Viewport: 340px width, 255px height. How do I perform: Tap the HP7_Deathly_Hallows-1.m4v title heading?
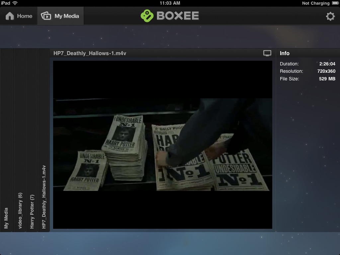point(90,53)
